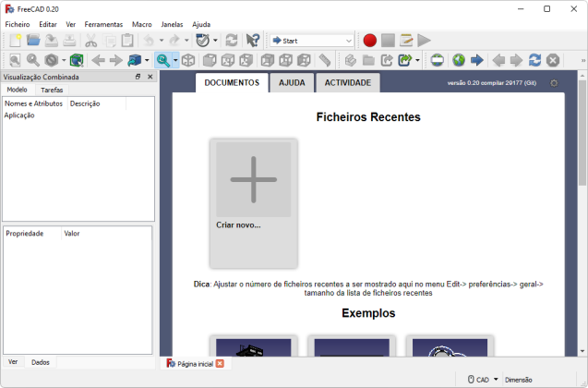Click the Isometric view cube icon
Screen dimensions: 588x388
[x=188, y=61]
